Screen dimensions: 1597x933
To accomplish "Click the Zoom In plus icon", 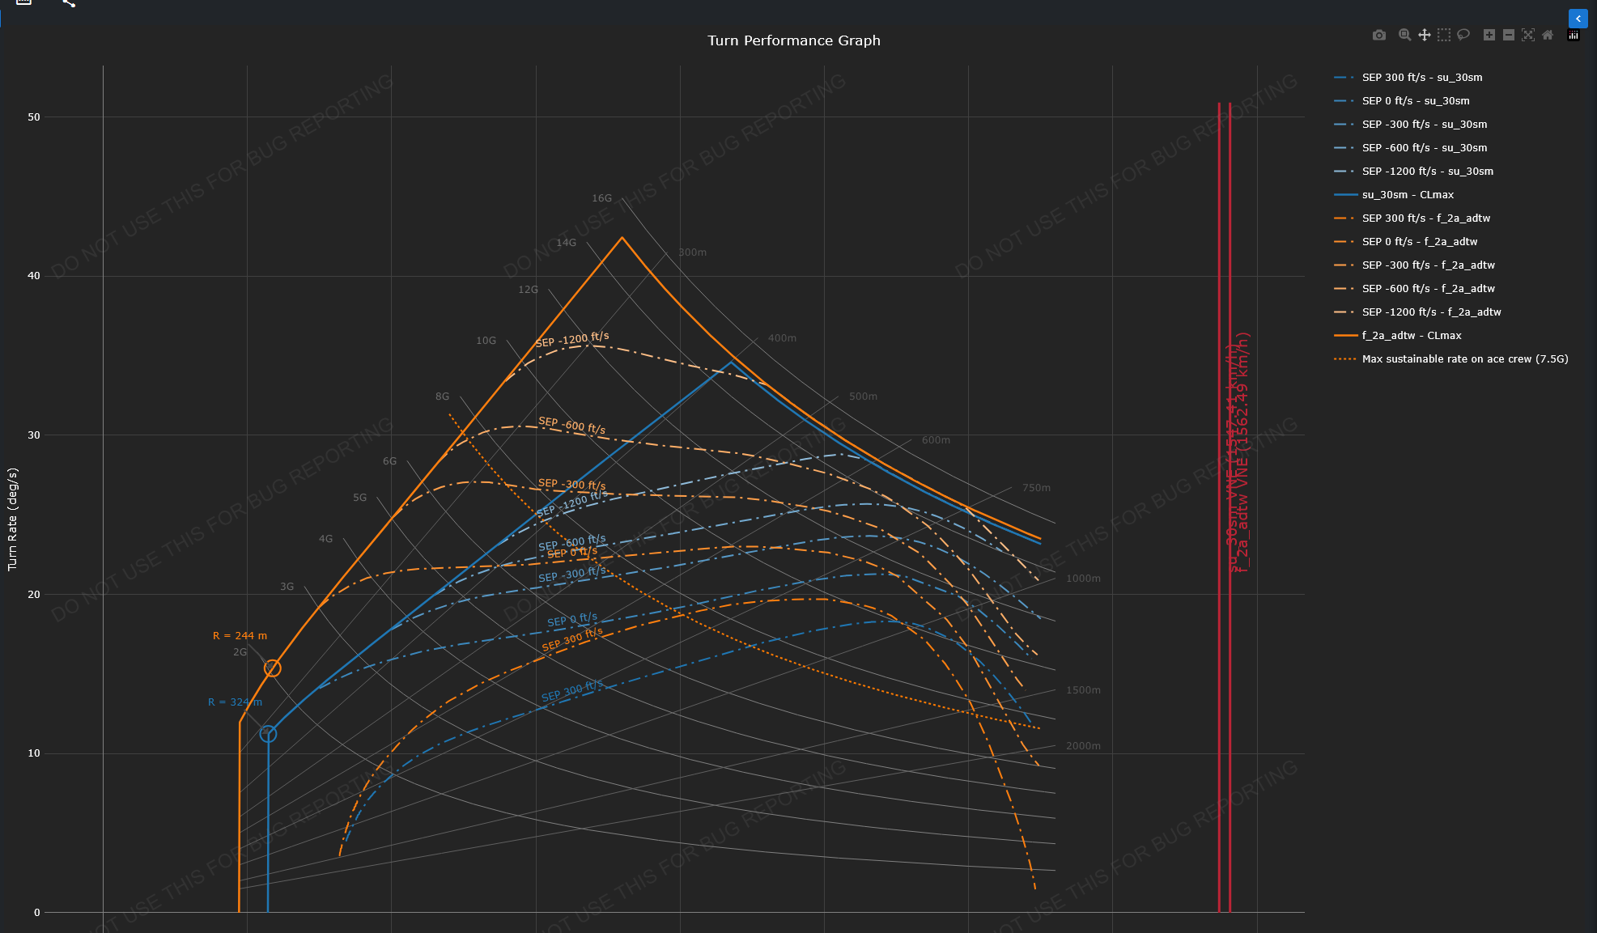I will click(x=1489, y=35).
